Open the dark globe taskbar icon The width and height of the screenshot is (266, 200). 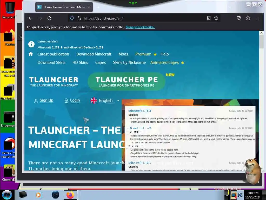point(55,195)
